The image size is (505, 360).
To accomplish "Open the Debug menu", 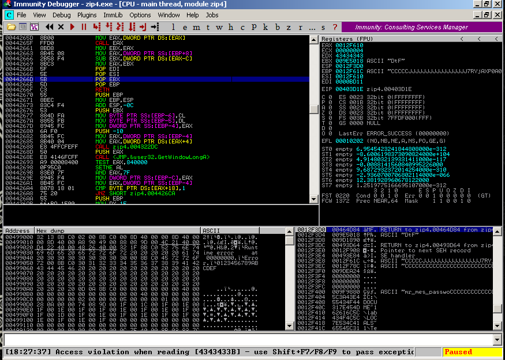I will point(62,15).
